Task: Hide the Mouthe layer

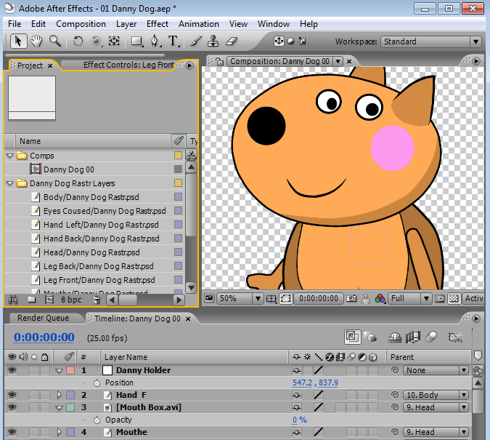Action: (12, 432)
